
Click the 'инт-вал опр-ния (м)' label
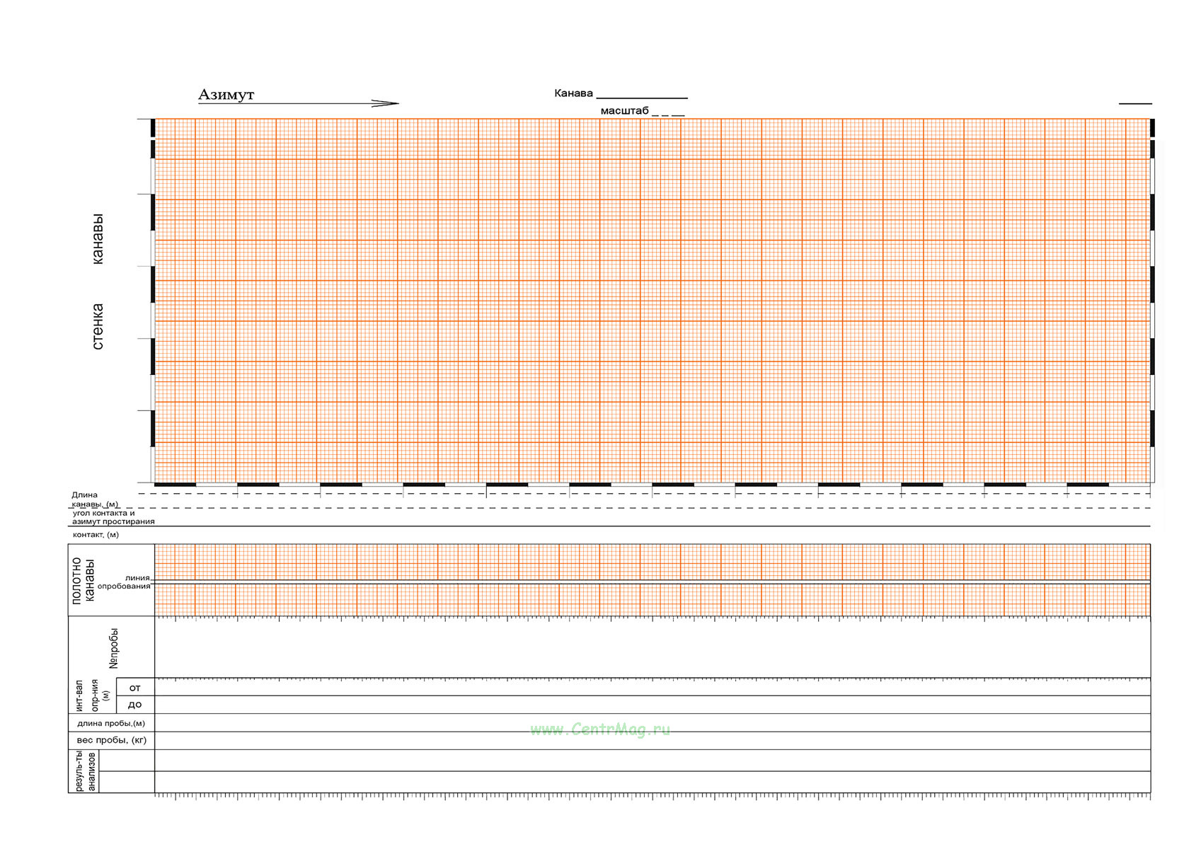(92, 696)
